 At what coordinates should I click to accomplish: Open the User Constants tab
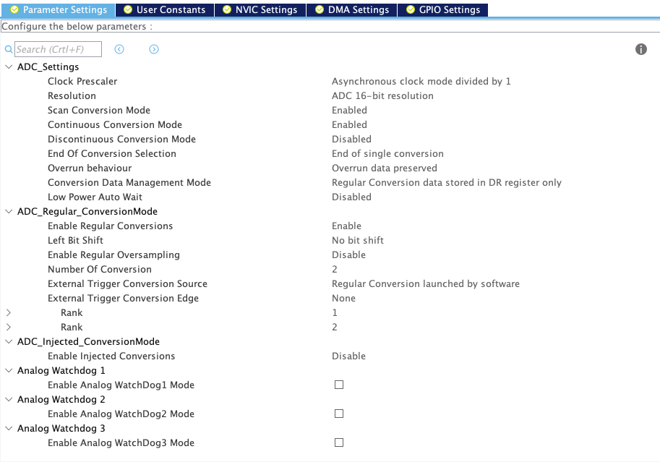tap(165, 9)
